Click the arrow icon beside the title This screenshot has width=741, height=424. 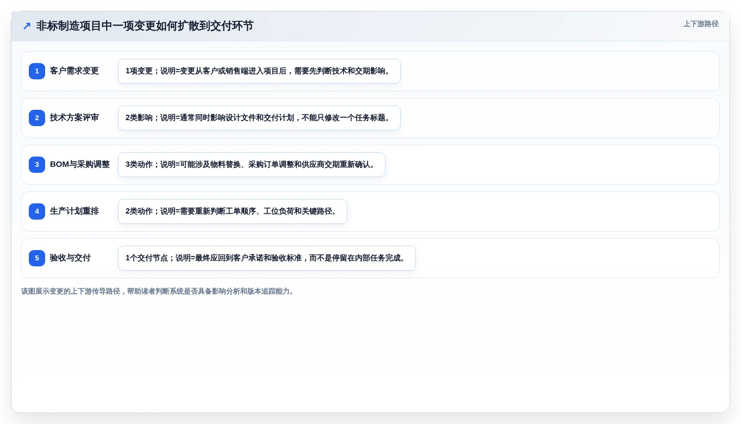point(27,26)
